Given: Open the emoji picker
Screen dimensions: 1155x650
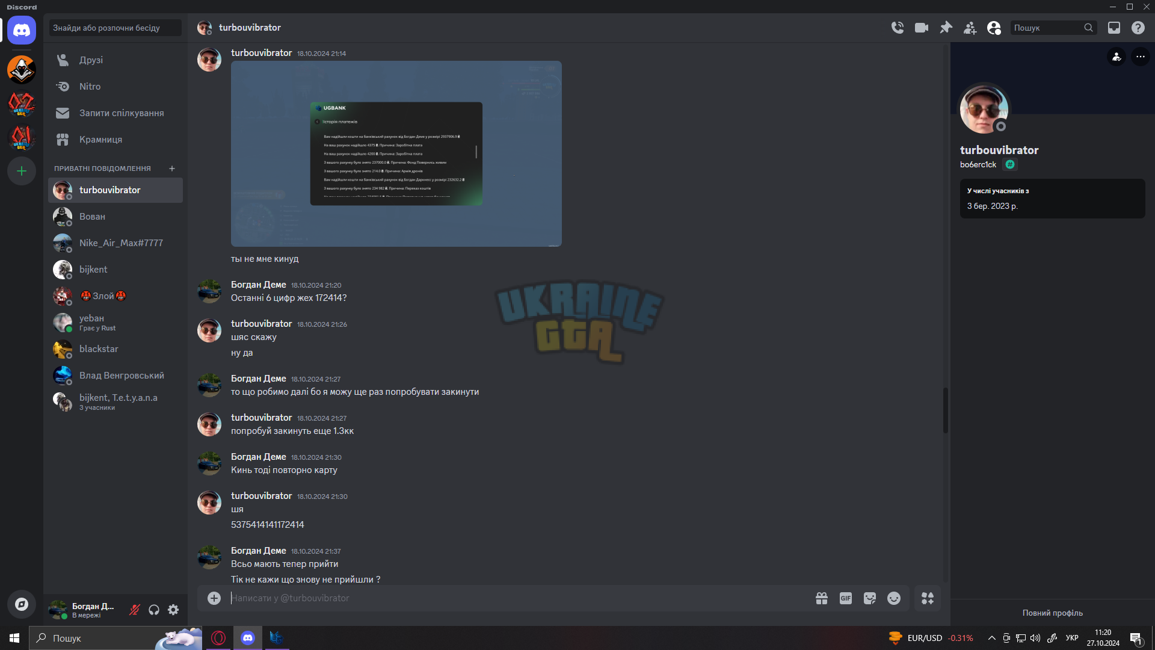Looking at the screenshot, I should (x=894, y=598).
